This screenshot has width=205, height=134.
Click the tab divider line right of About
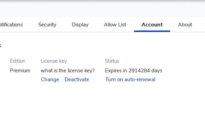coord(199,32)
